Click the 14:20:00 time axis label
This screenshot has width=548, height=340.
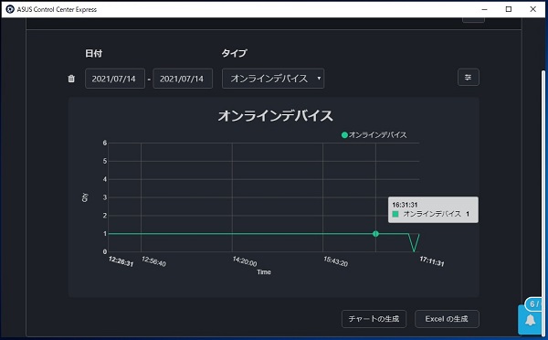click(x=245, y=261)
